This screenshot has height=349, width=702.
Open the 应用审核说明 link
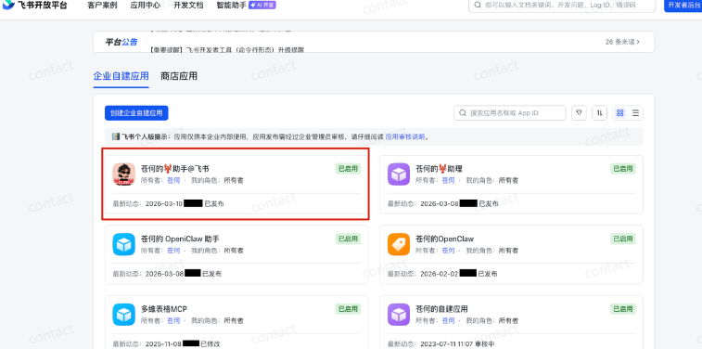[405, 137]
